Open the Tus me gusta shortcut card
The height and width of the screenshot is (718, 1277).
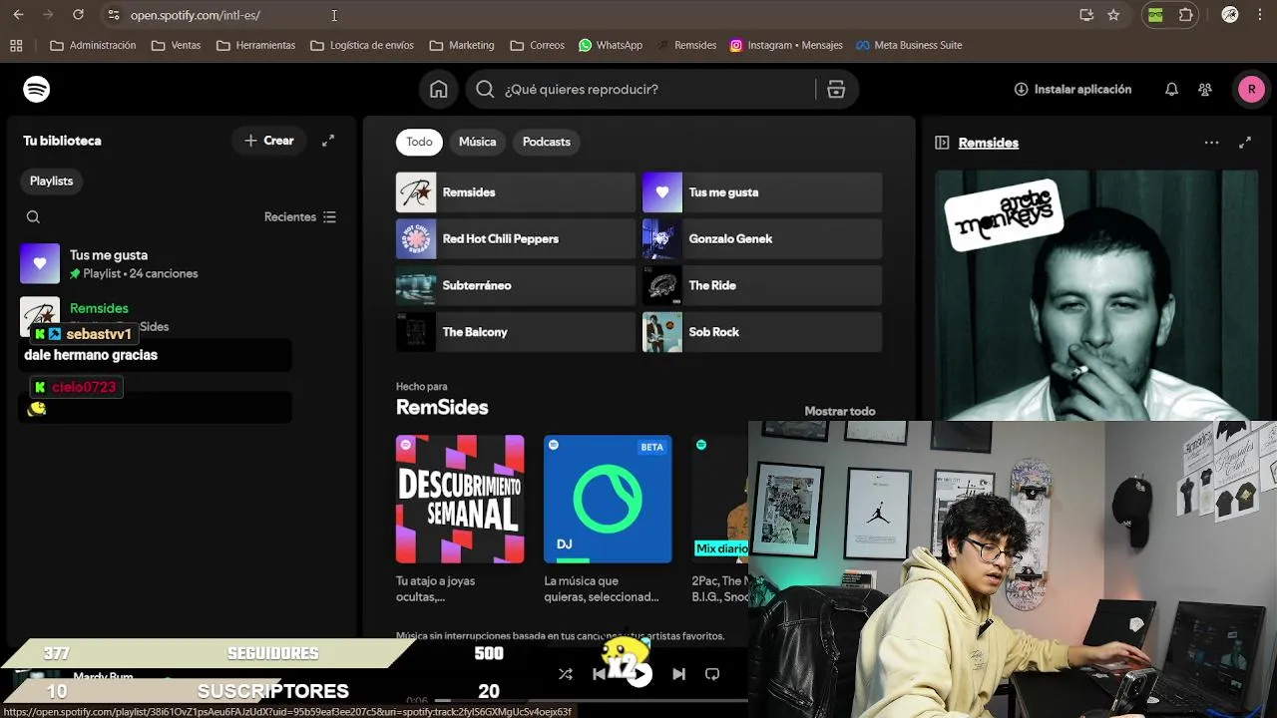point(762,192)
